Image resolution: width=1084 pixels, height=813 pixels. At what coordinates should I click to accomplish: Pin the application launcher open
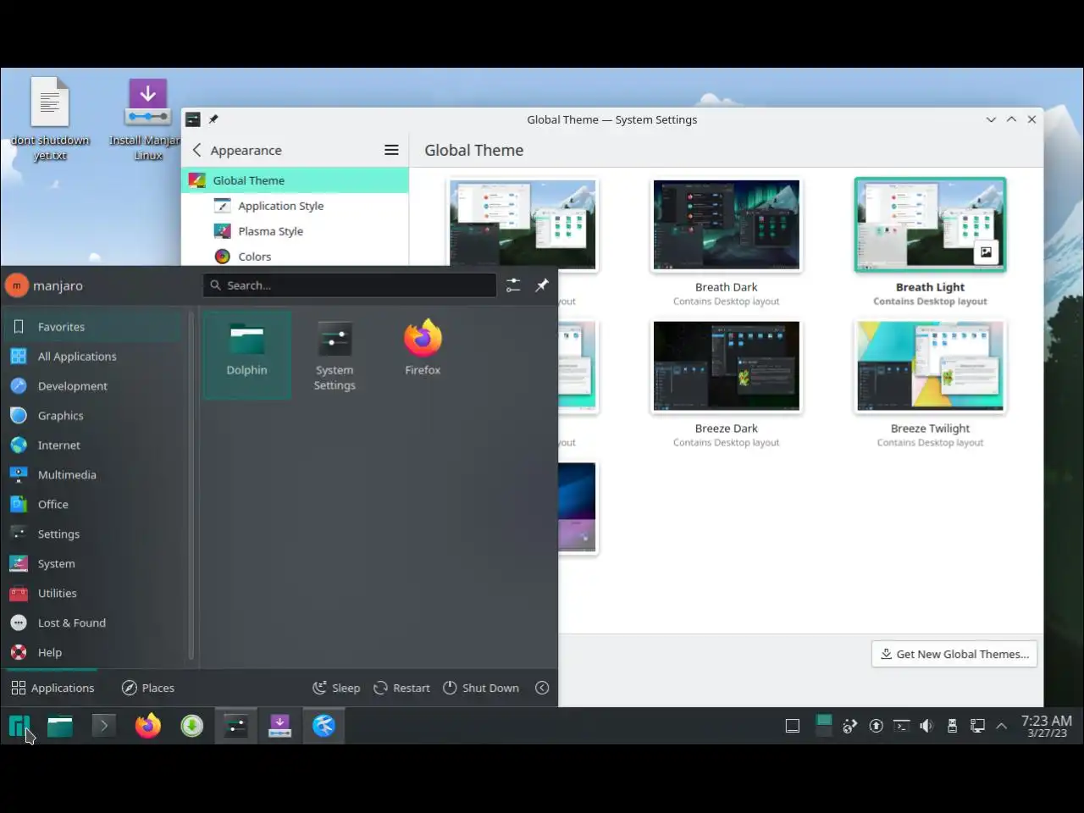pos(542,285)
